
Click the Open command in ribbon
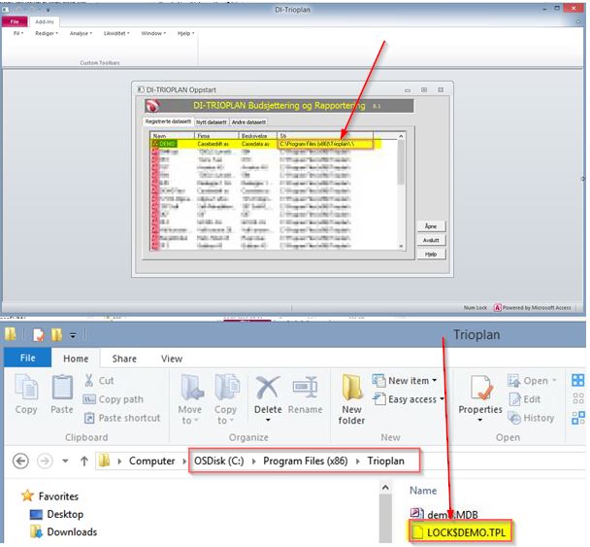(532, 381)
